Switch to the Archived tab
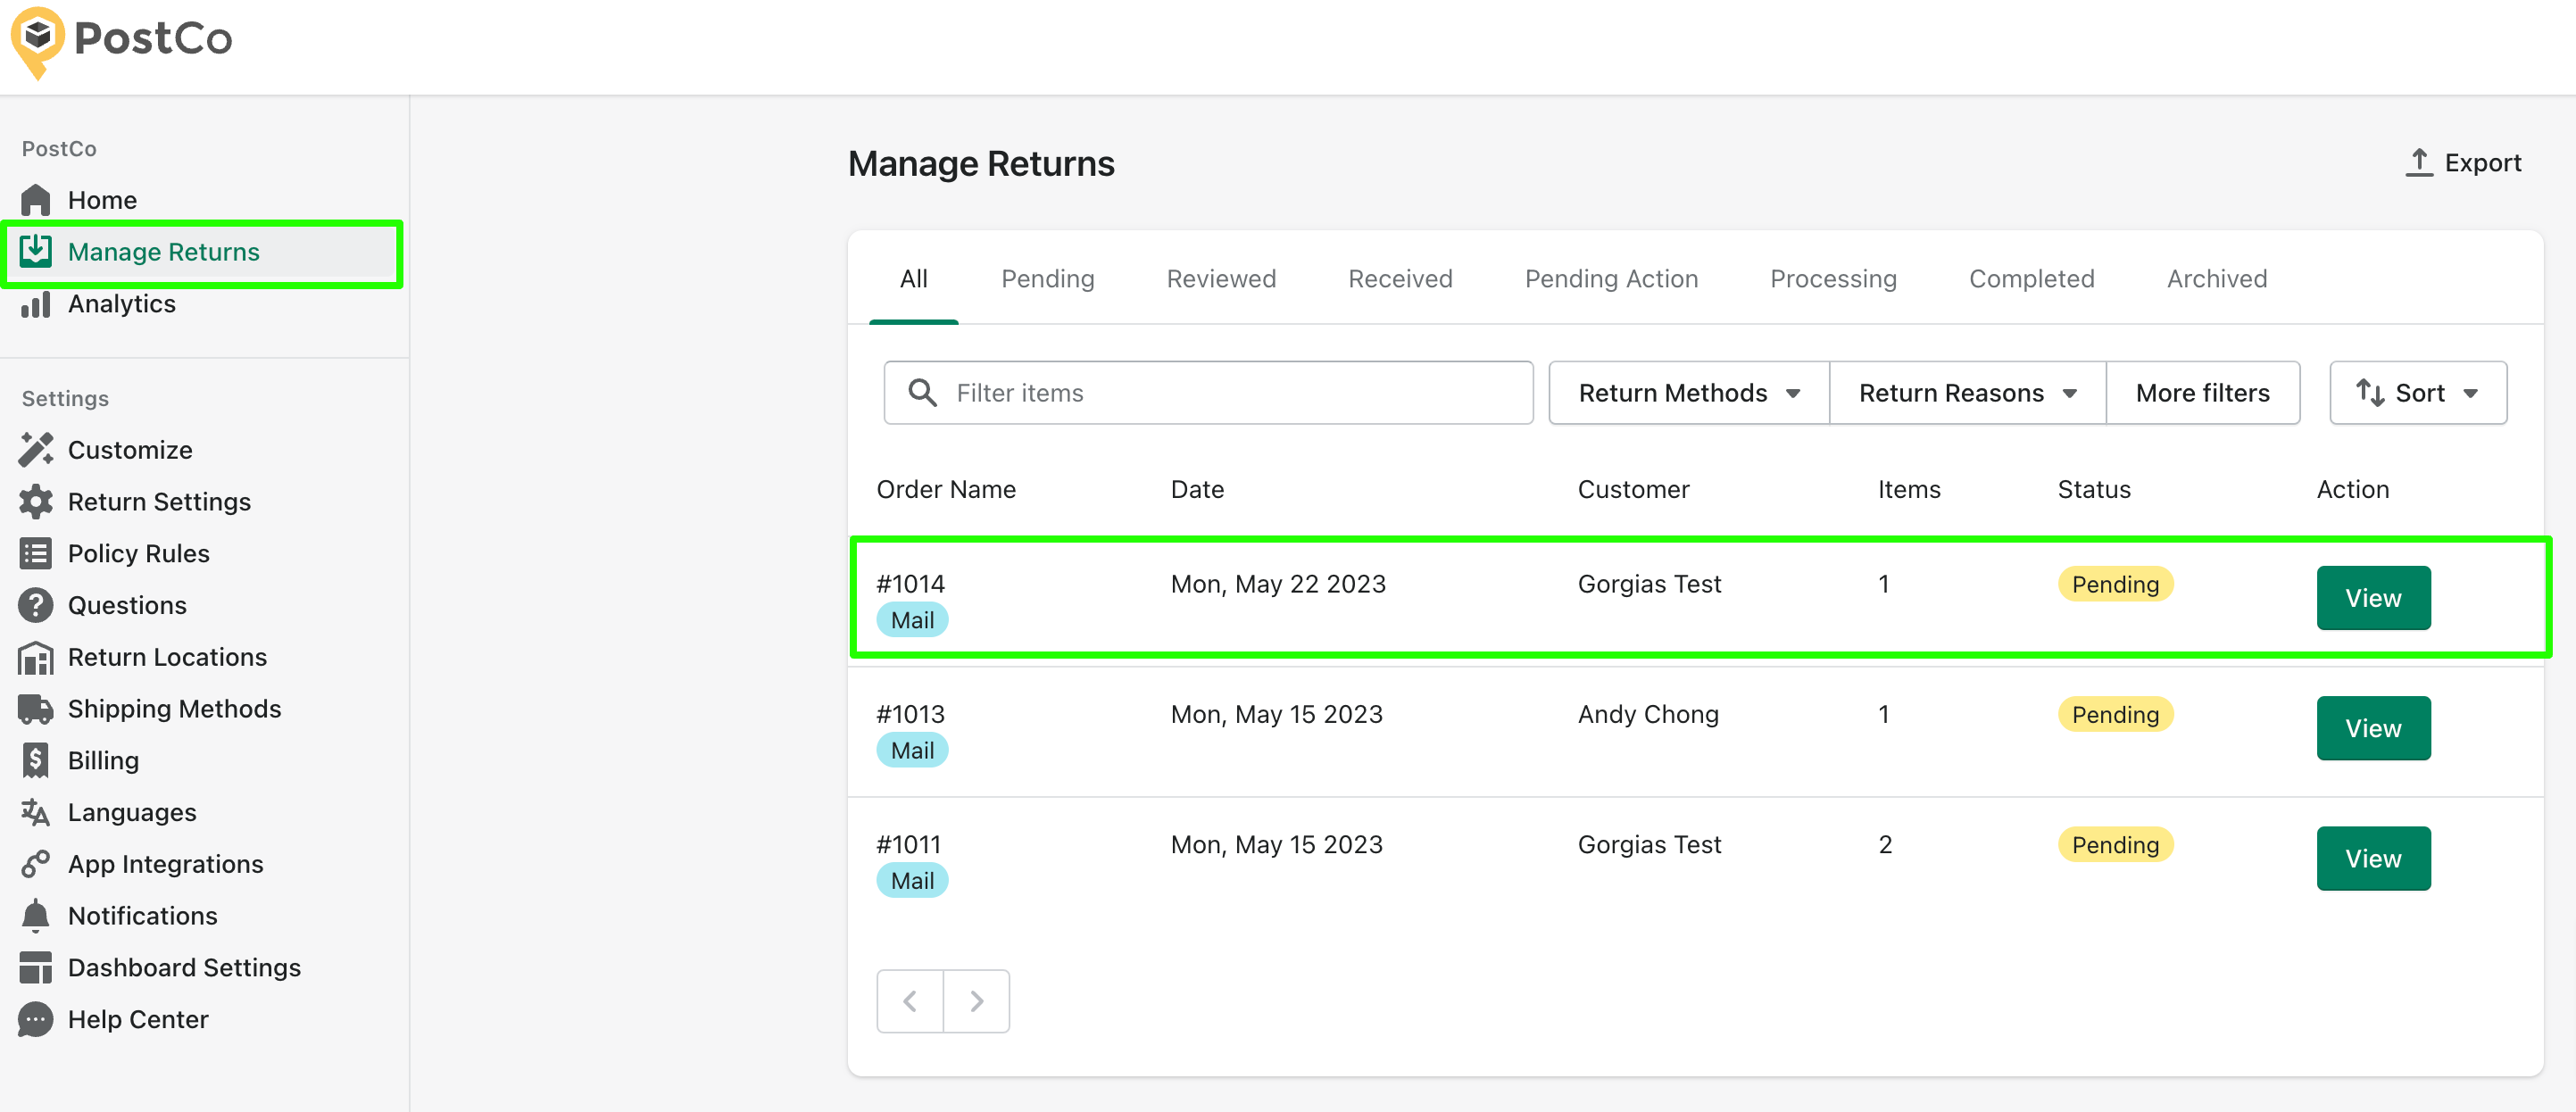 2216,279
